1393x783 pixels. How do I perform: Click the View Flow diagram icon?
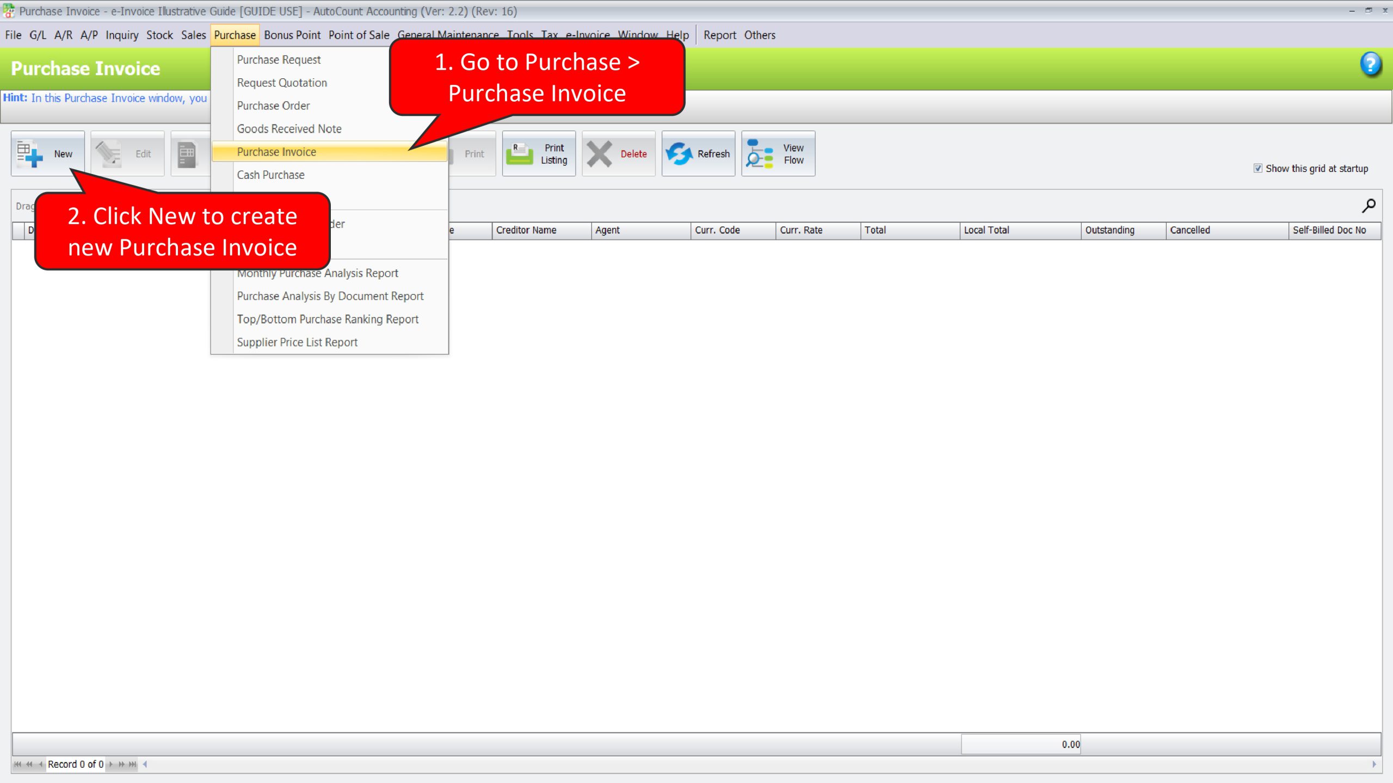tap(759, 154)
